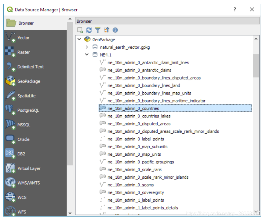Open the Vector source tab
263x219 pixels.
tap(35, 38)
